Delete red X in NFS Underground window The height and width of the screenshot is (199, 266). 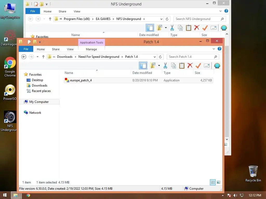tap(197, 28)
